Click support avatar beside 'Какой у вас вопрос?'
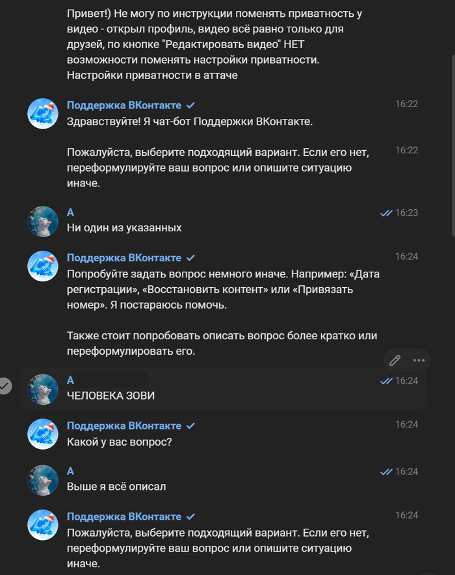455x575 pixels. pos(43,433)
